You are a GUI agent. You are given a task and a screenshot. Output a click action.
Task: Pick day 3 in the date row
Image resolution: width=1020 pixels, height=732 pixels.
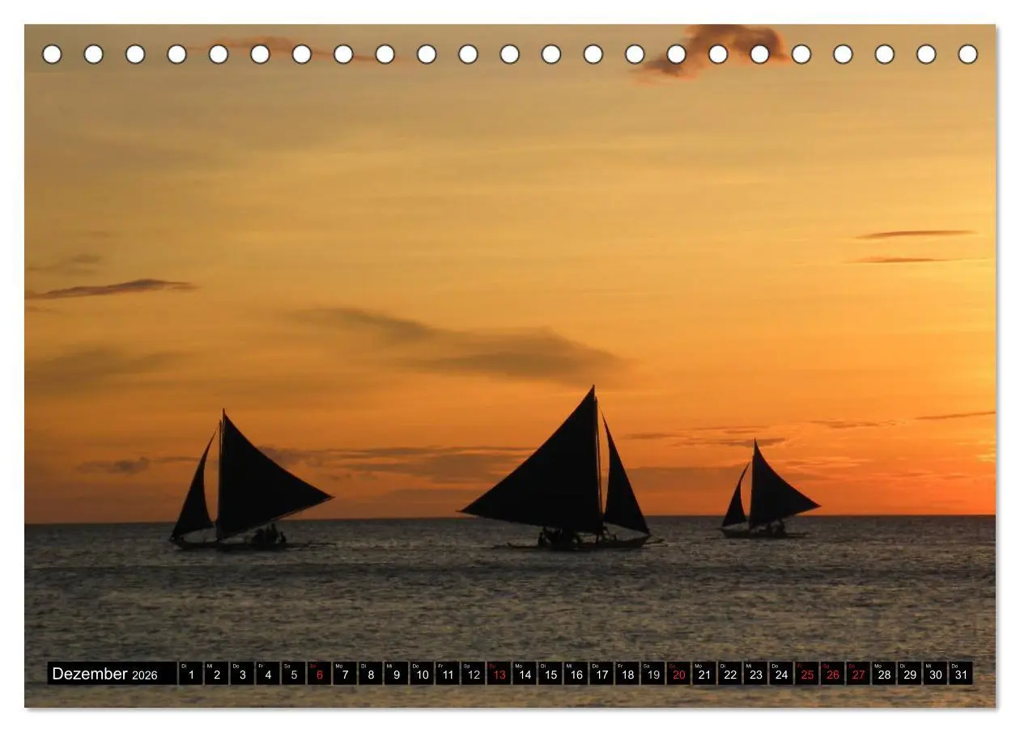click(x=242, y=673)
